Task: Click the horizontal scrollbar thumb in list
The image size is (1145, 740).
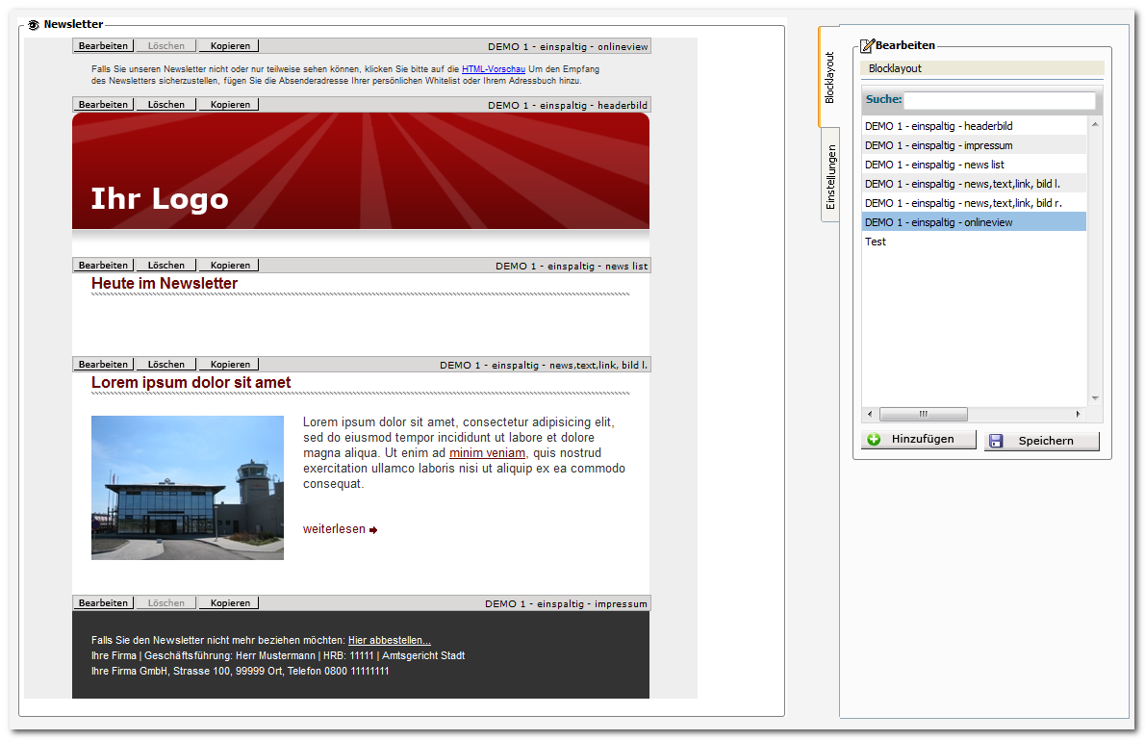Action: pyautogui.click(x=923, y=414)
